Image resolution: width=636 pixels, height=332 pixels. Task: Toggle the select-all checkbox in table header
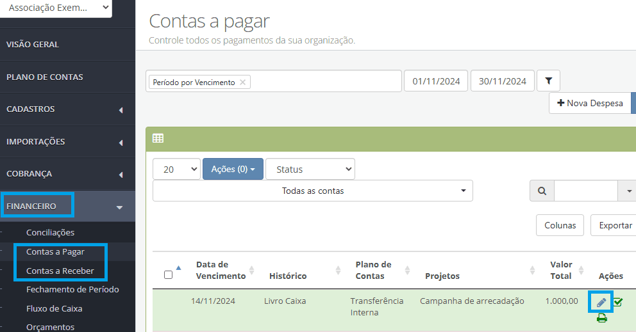click(169, 275)
